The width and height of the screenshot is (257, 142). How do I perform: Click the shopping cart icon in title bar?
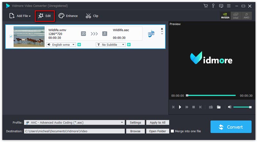(206, 6)
